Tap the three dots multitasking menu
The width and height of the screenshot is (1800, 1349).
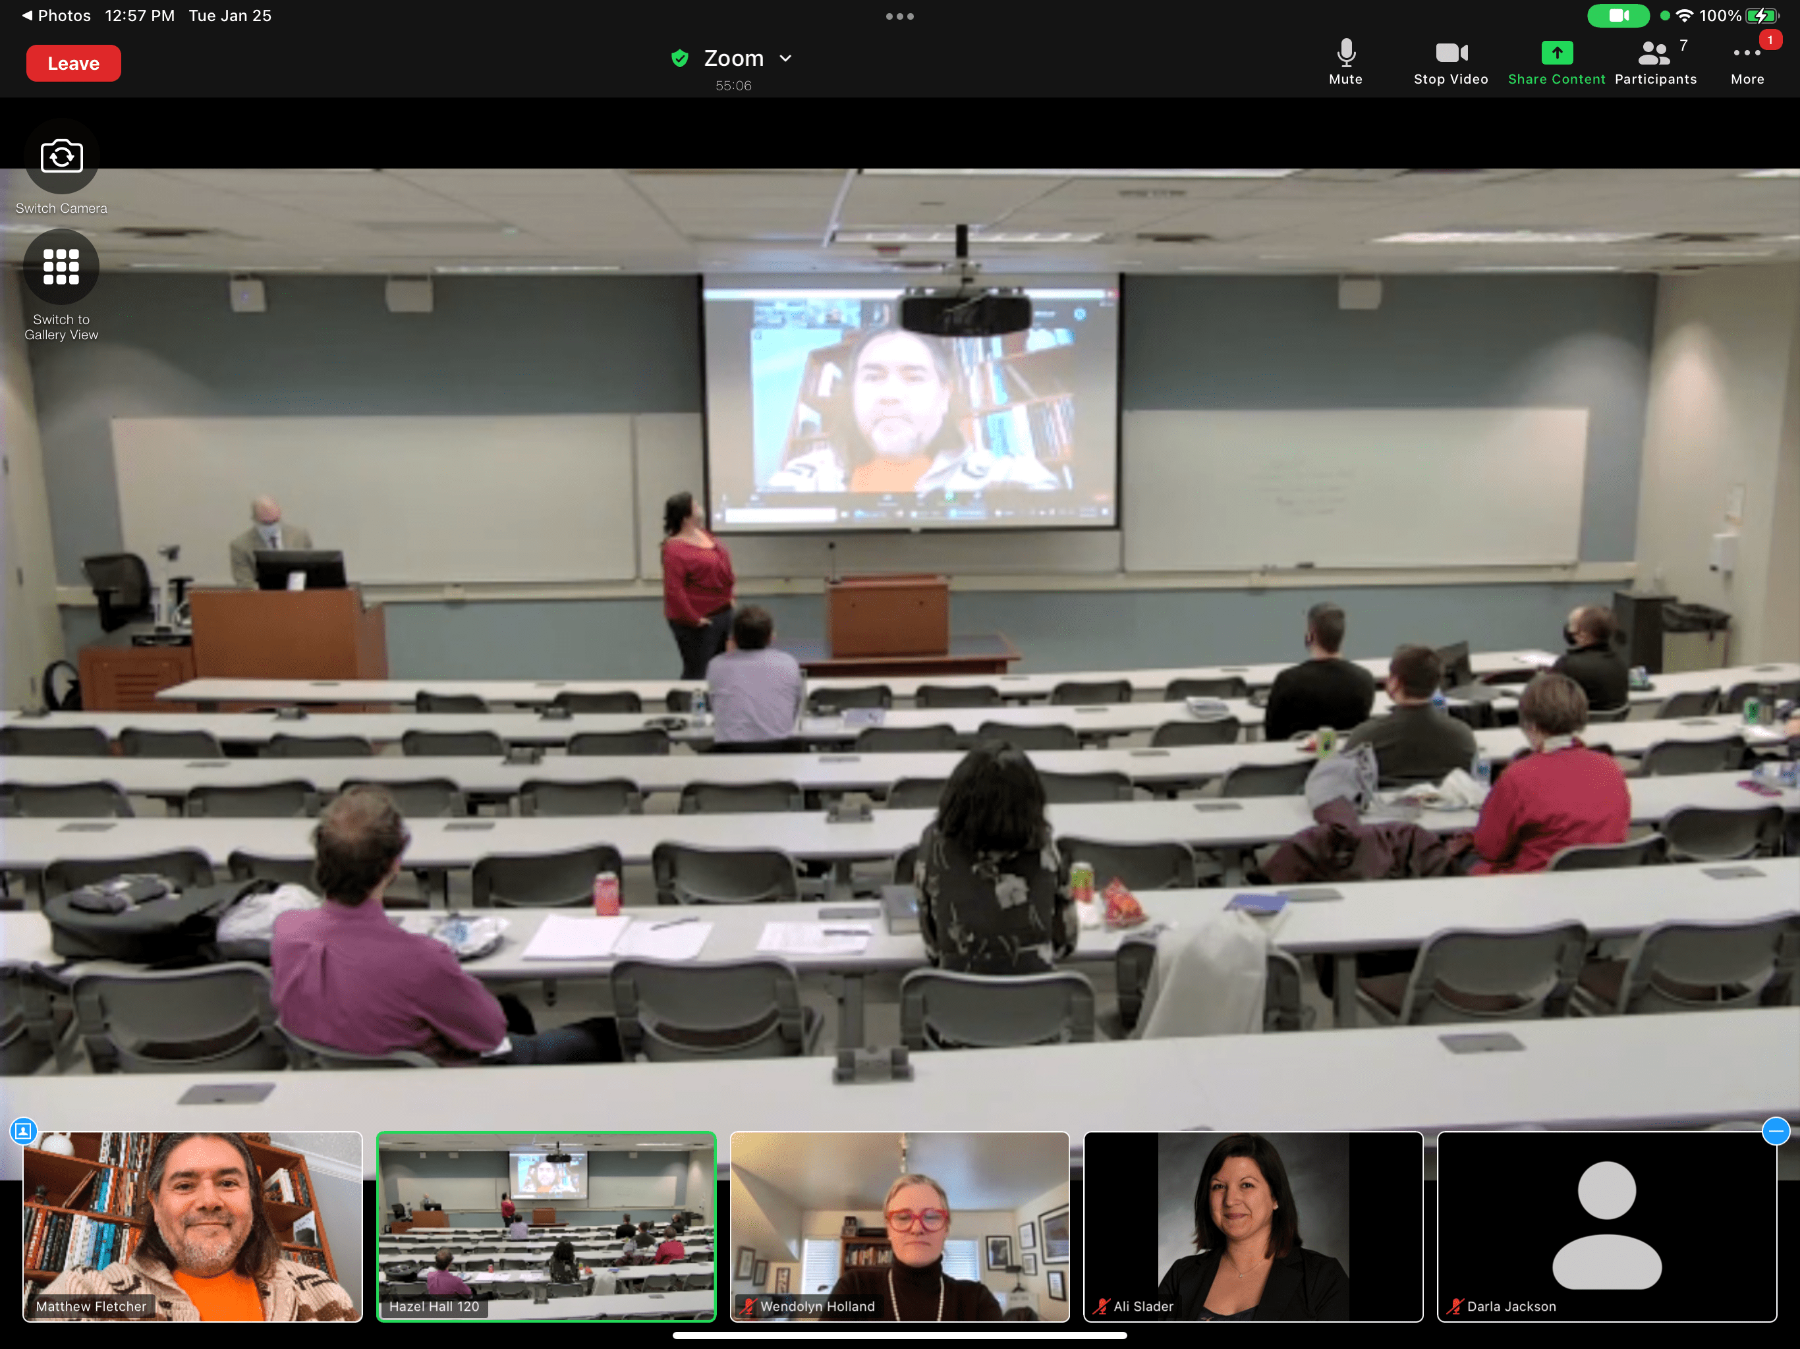899,16
